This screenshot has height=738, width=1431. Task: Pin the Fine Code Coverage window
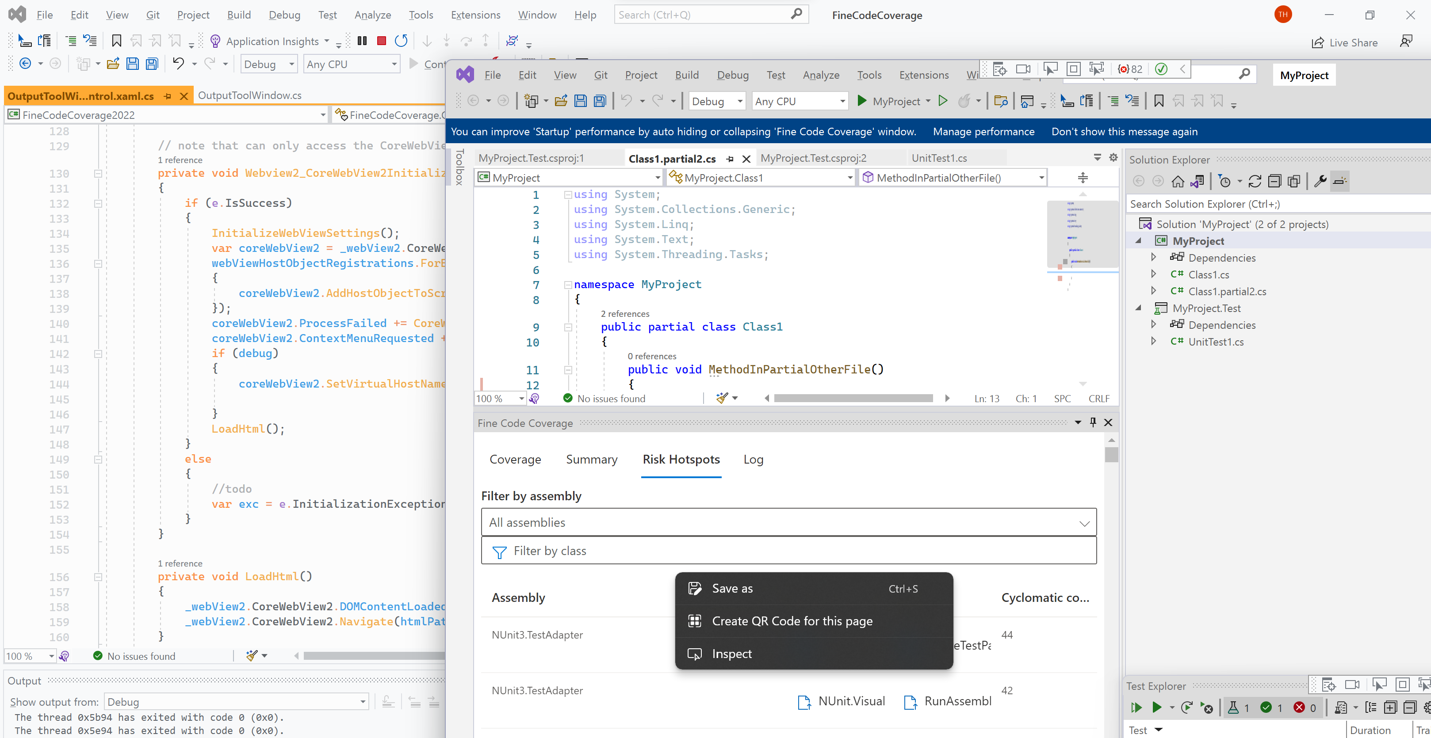1093,422
